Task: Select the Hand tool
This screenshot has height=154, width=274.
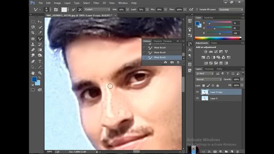Action: pyautogui.click(x=33, y=73)
